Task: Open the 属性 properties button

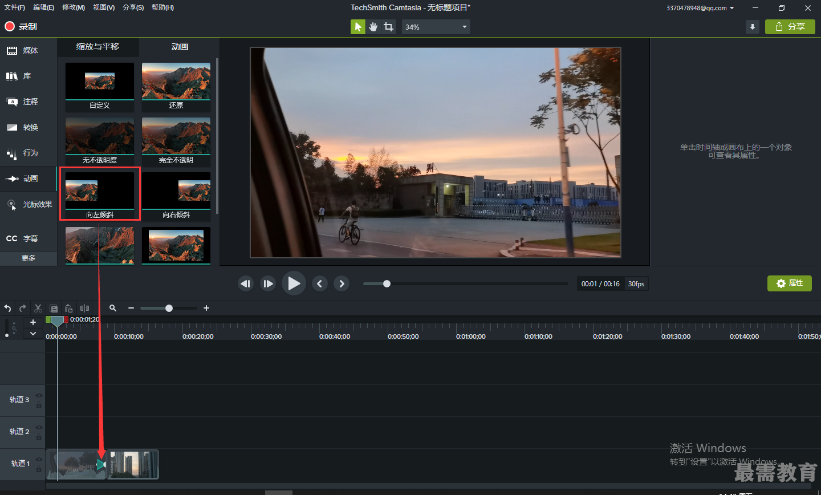Action: pyautogui.click(x=790, y=283)
